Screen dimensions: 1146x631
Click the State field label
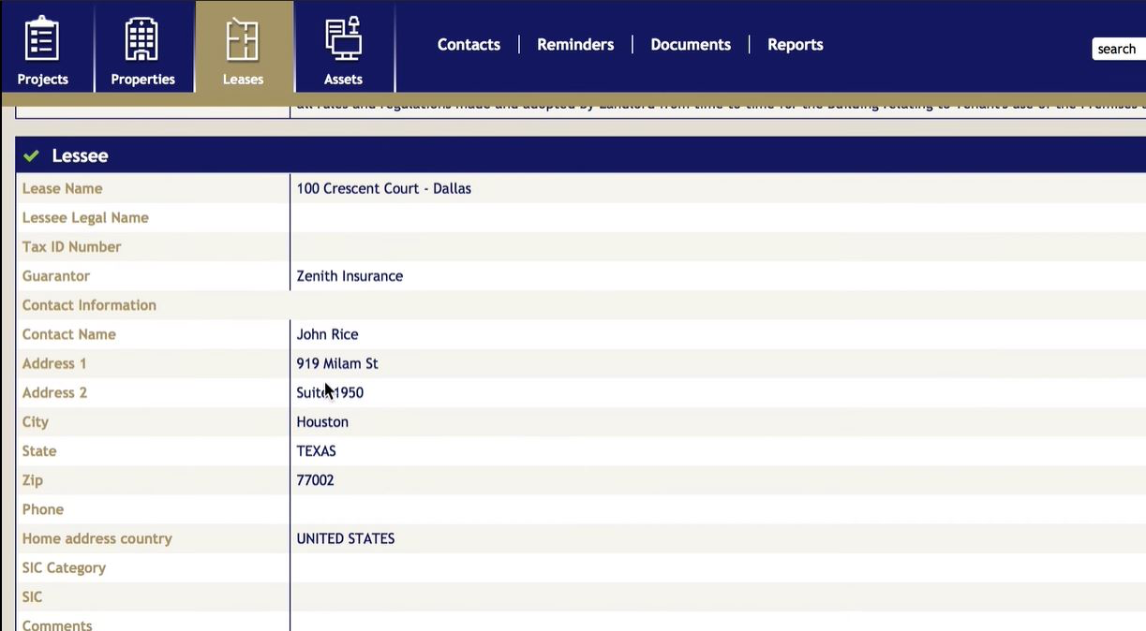point(39,451)
